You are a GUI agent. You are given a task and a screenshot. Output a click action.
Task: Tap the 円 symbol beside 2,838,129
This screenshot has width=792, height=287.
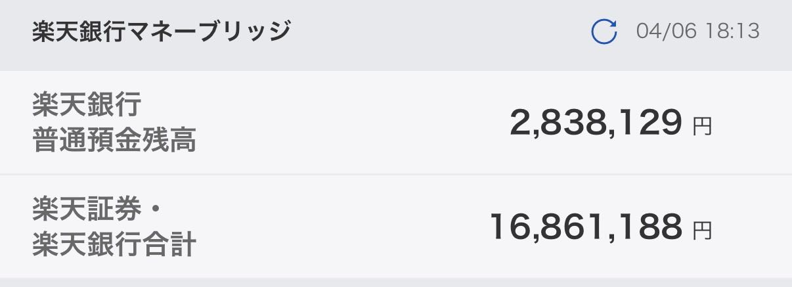pos(702,125)
